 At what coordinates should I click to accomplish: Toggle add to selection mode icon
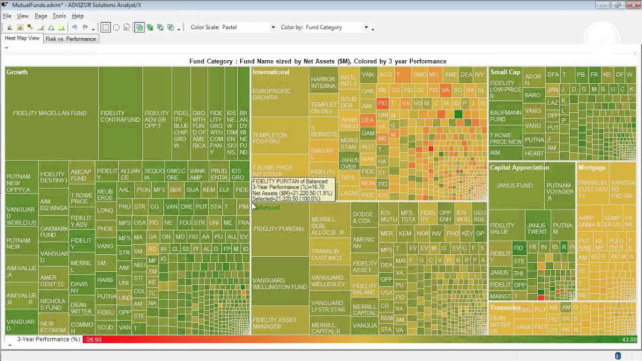pyautogui.click(x=150, y=27)
